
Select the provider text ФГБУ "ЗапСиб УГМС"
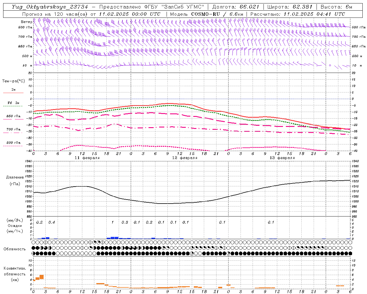point(174,7)
